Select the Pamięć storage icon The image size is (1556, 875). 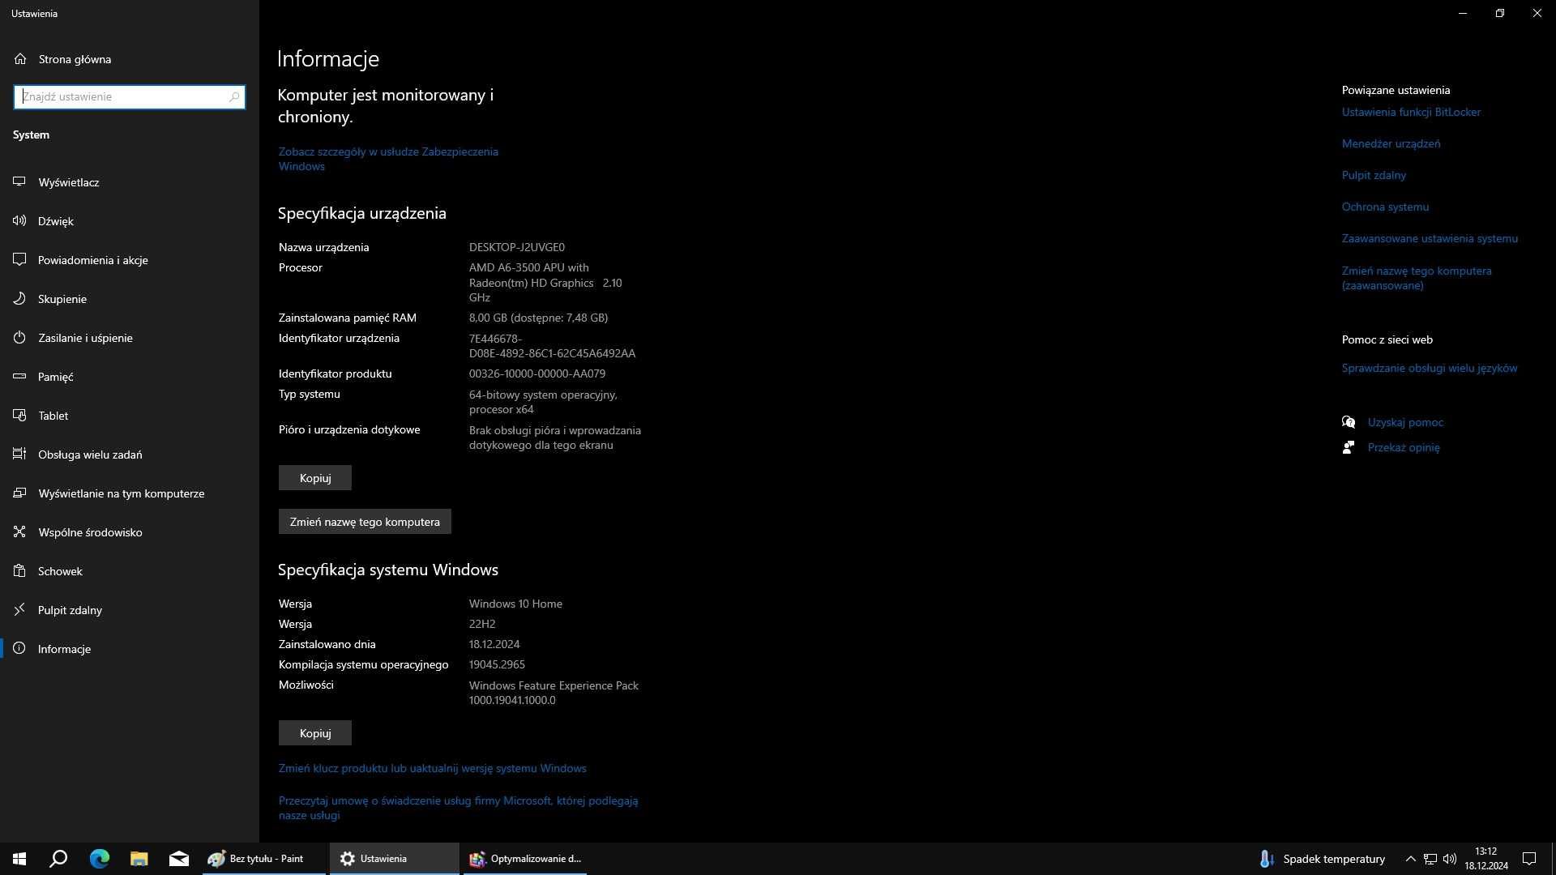[x=19, y=377]
